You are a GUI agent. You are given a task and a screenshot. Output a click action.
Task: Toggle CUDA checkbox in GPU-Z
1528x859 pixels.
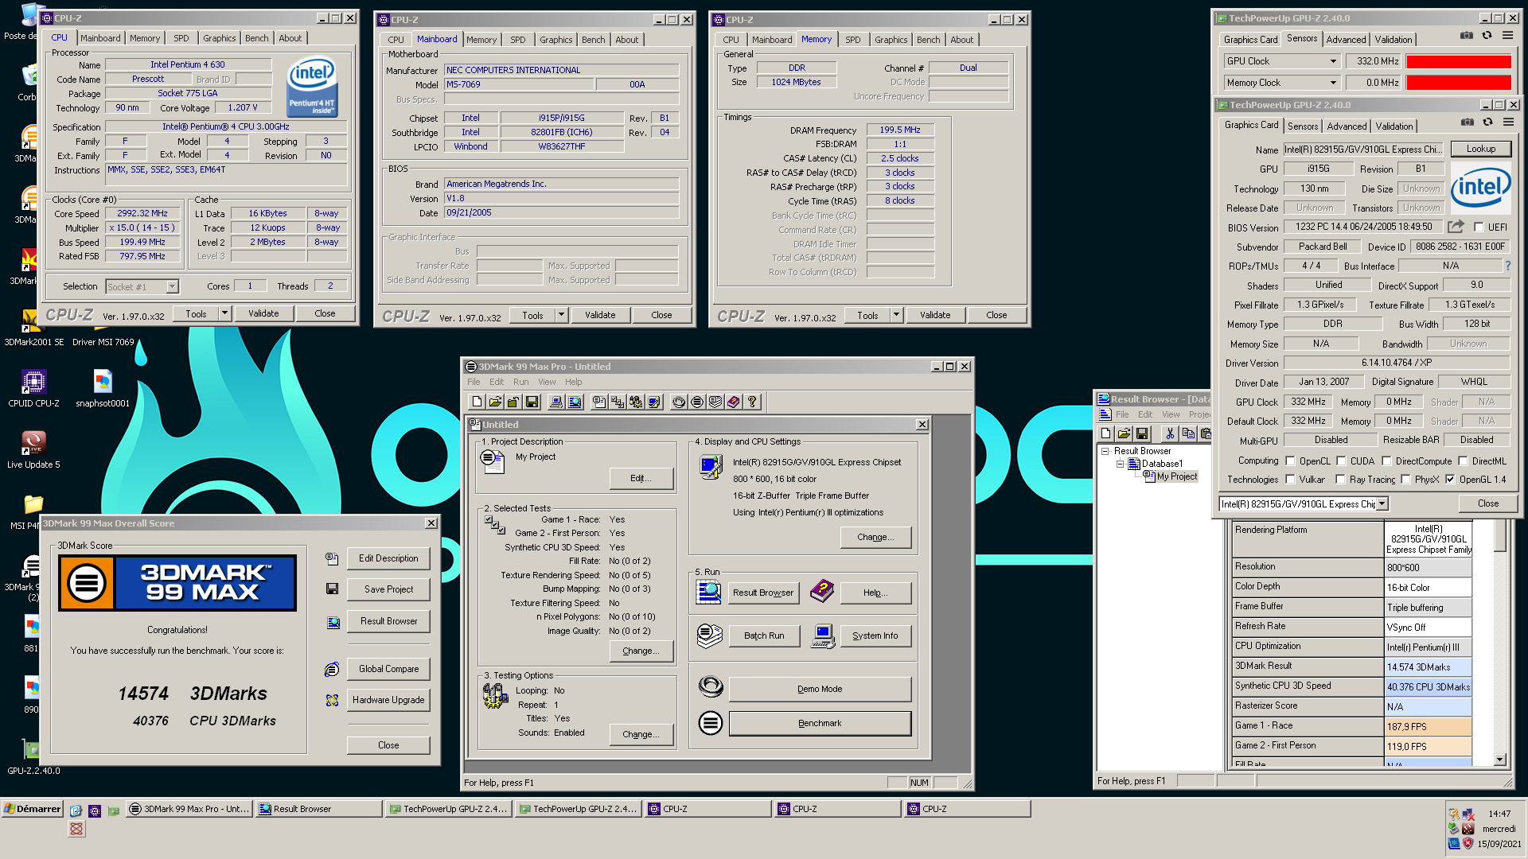[x=1341, y=461]
